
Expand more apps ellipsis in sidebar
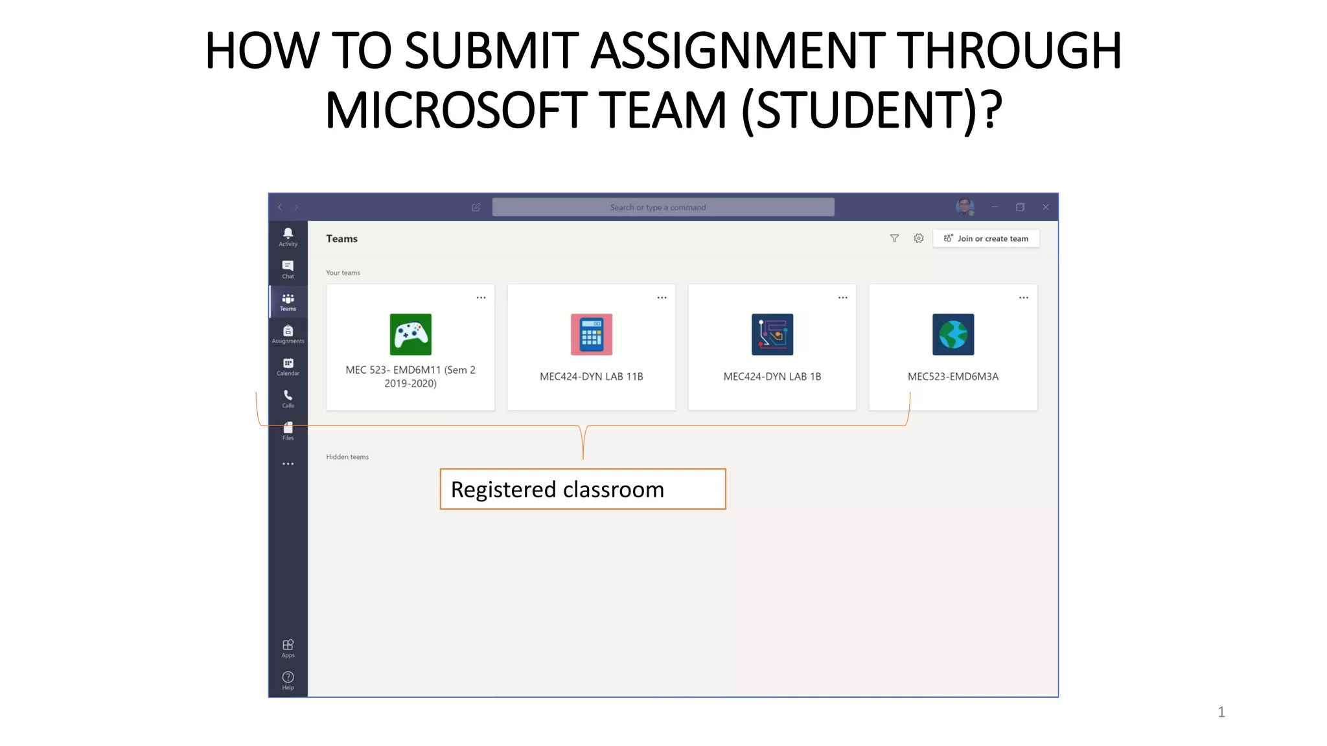point(288,464)
